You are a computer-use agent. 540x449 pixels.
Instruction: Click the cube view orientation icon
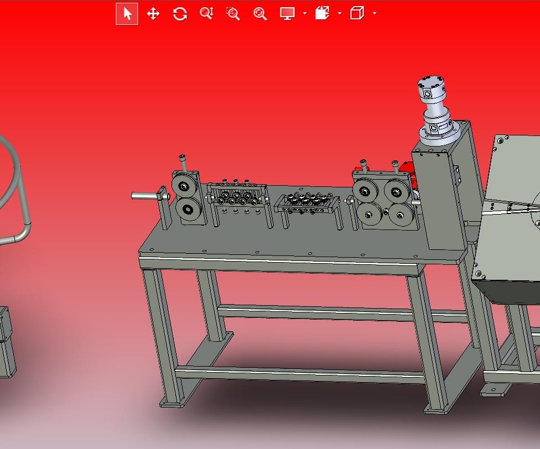pyautogui.click(x=357, y=13)
